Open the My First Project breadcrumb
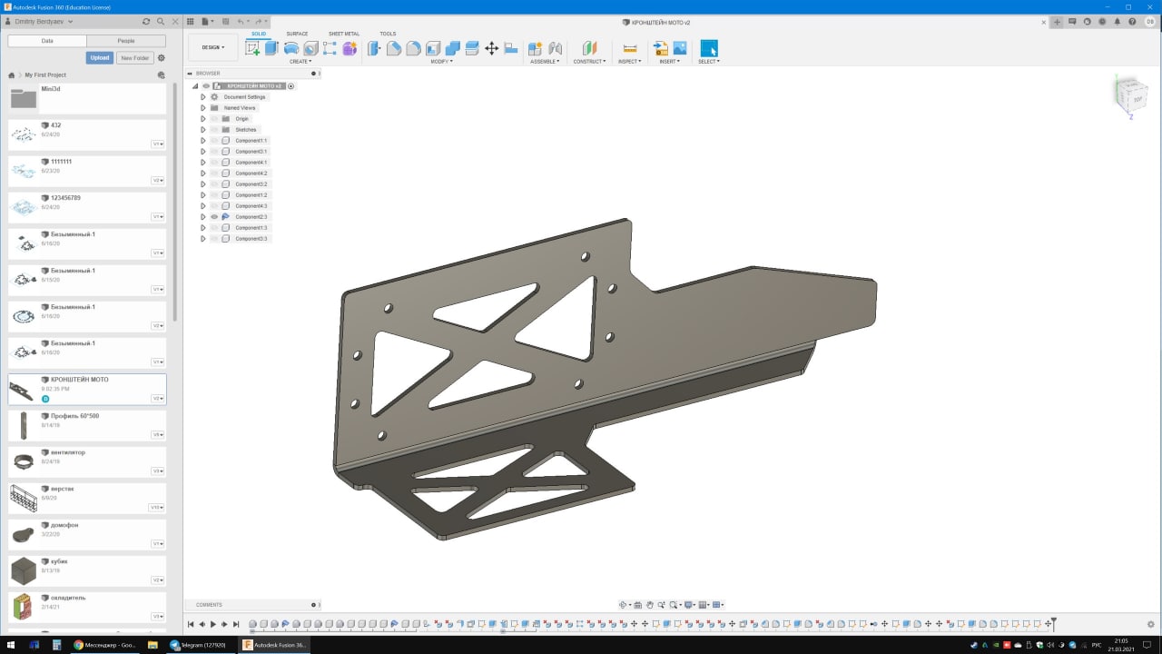This screenshot has width=1162, height=654. coord(45,75)
